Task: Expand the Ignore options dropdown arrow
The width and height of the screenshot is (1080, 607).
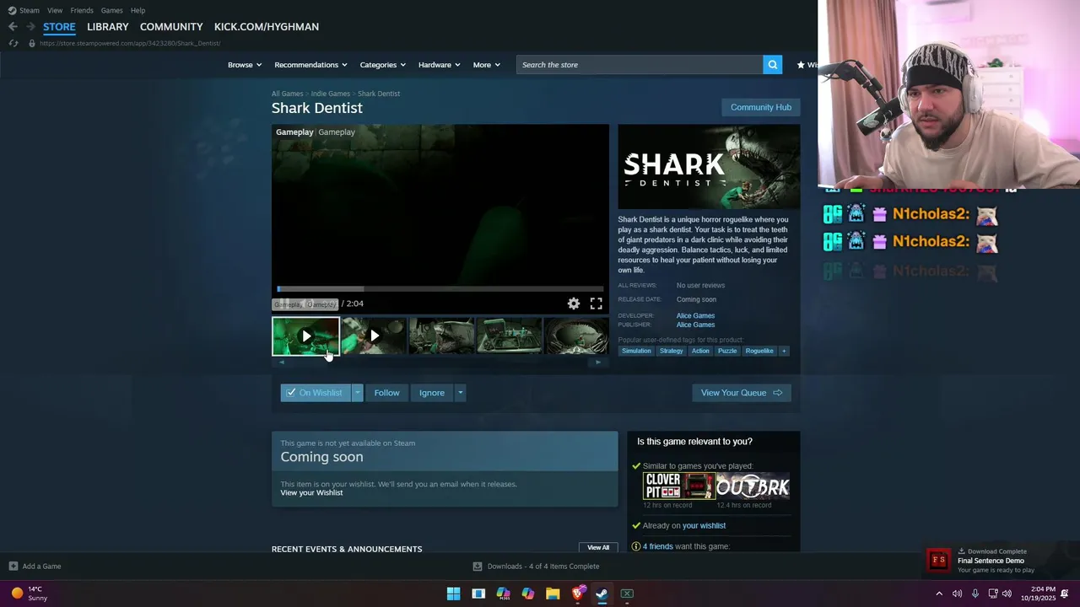Action: pyautogui.click(x=460, y=393)
